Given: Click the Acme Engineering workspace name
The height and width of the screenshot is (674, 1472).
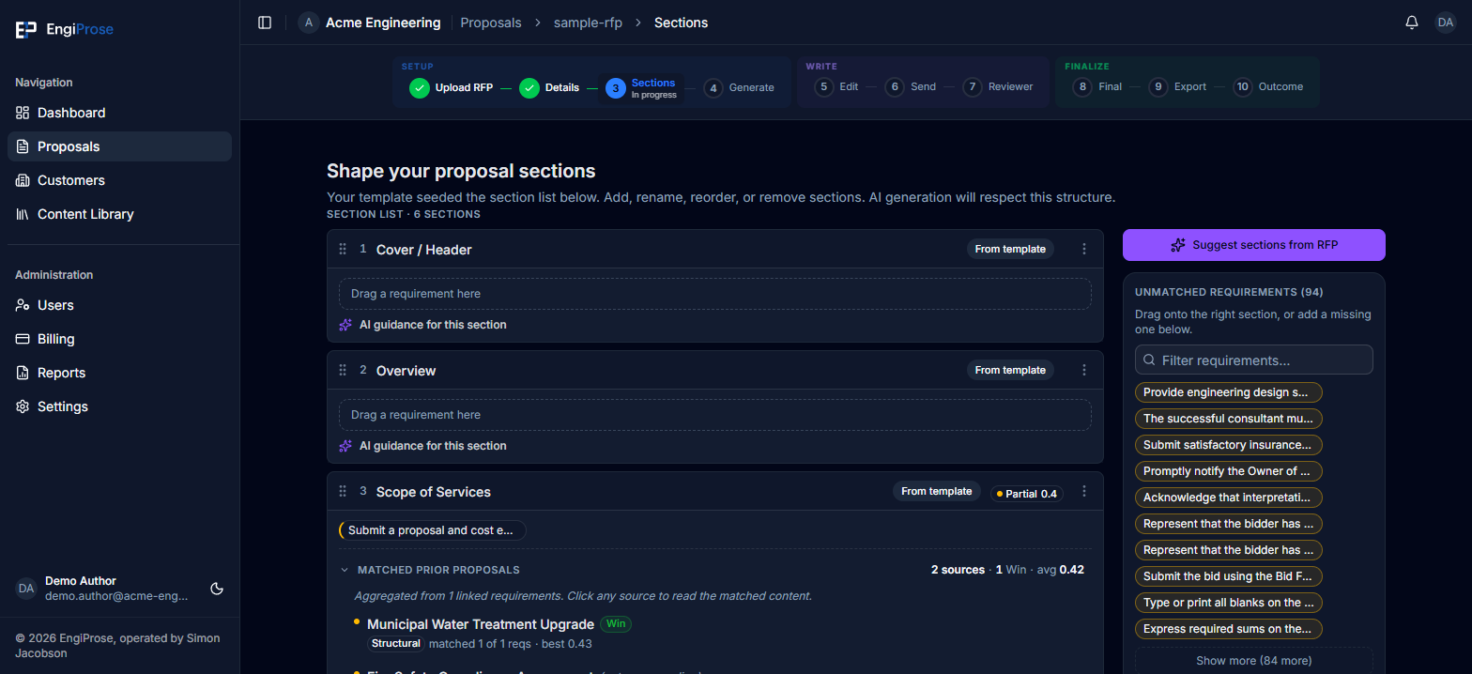Looking at the screenshot, I should coord(383,23).
